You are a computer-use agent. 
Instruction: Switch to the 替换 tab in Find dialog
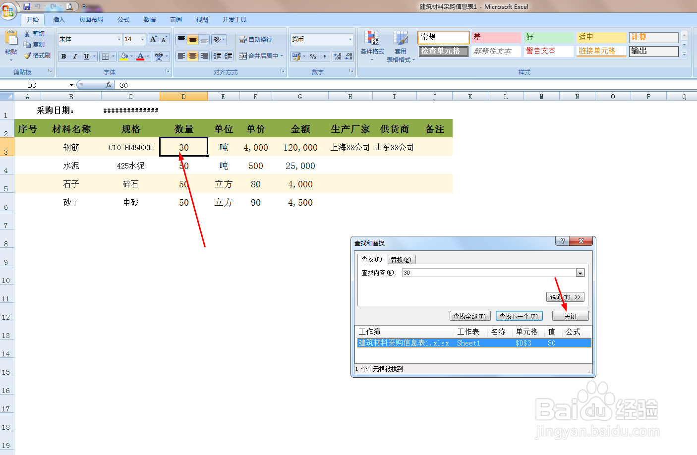[401, 260]
